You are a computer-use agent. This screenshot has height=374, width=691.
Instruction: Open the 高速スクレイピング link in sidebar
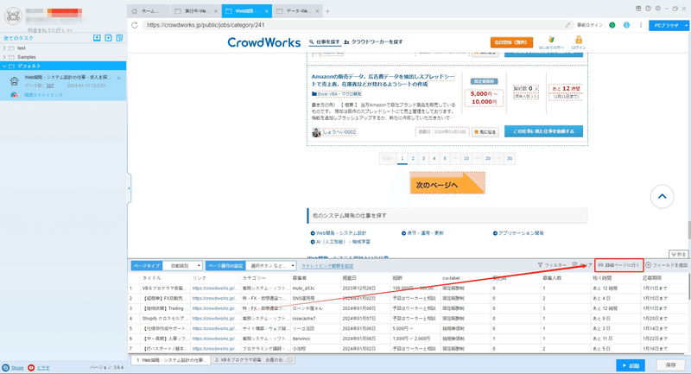click(x=44, y=95)
